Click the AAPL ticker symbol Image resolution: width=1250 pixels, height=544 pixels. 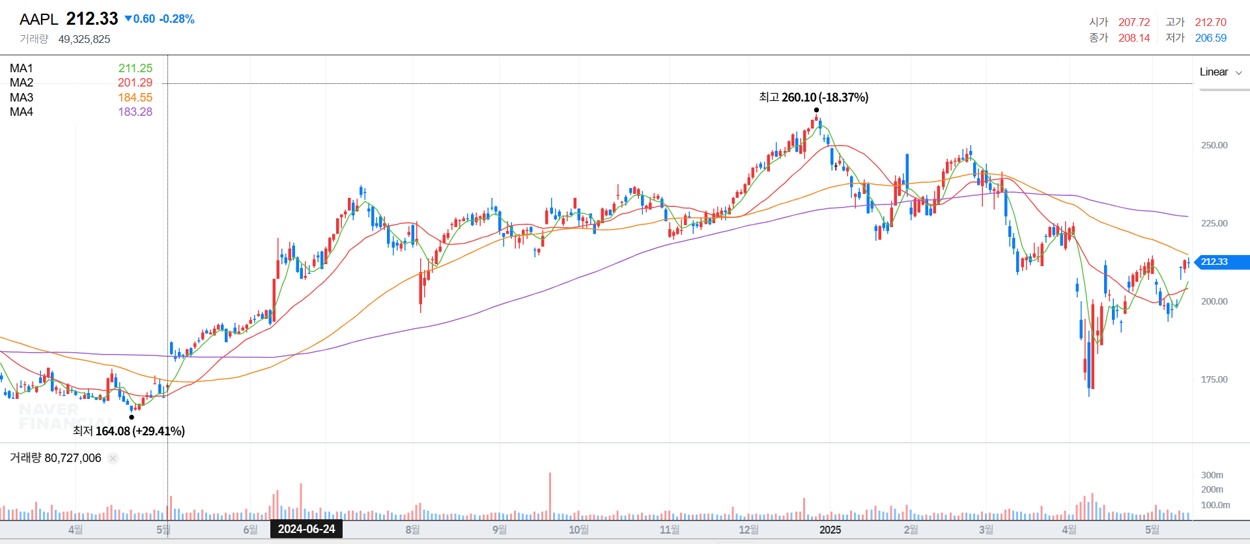tap(39, 20)
